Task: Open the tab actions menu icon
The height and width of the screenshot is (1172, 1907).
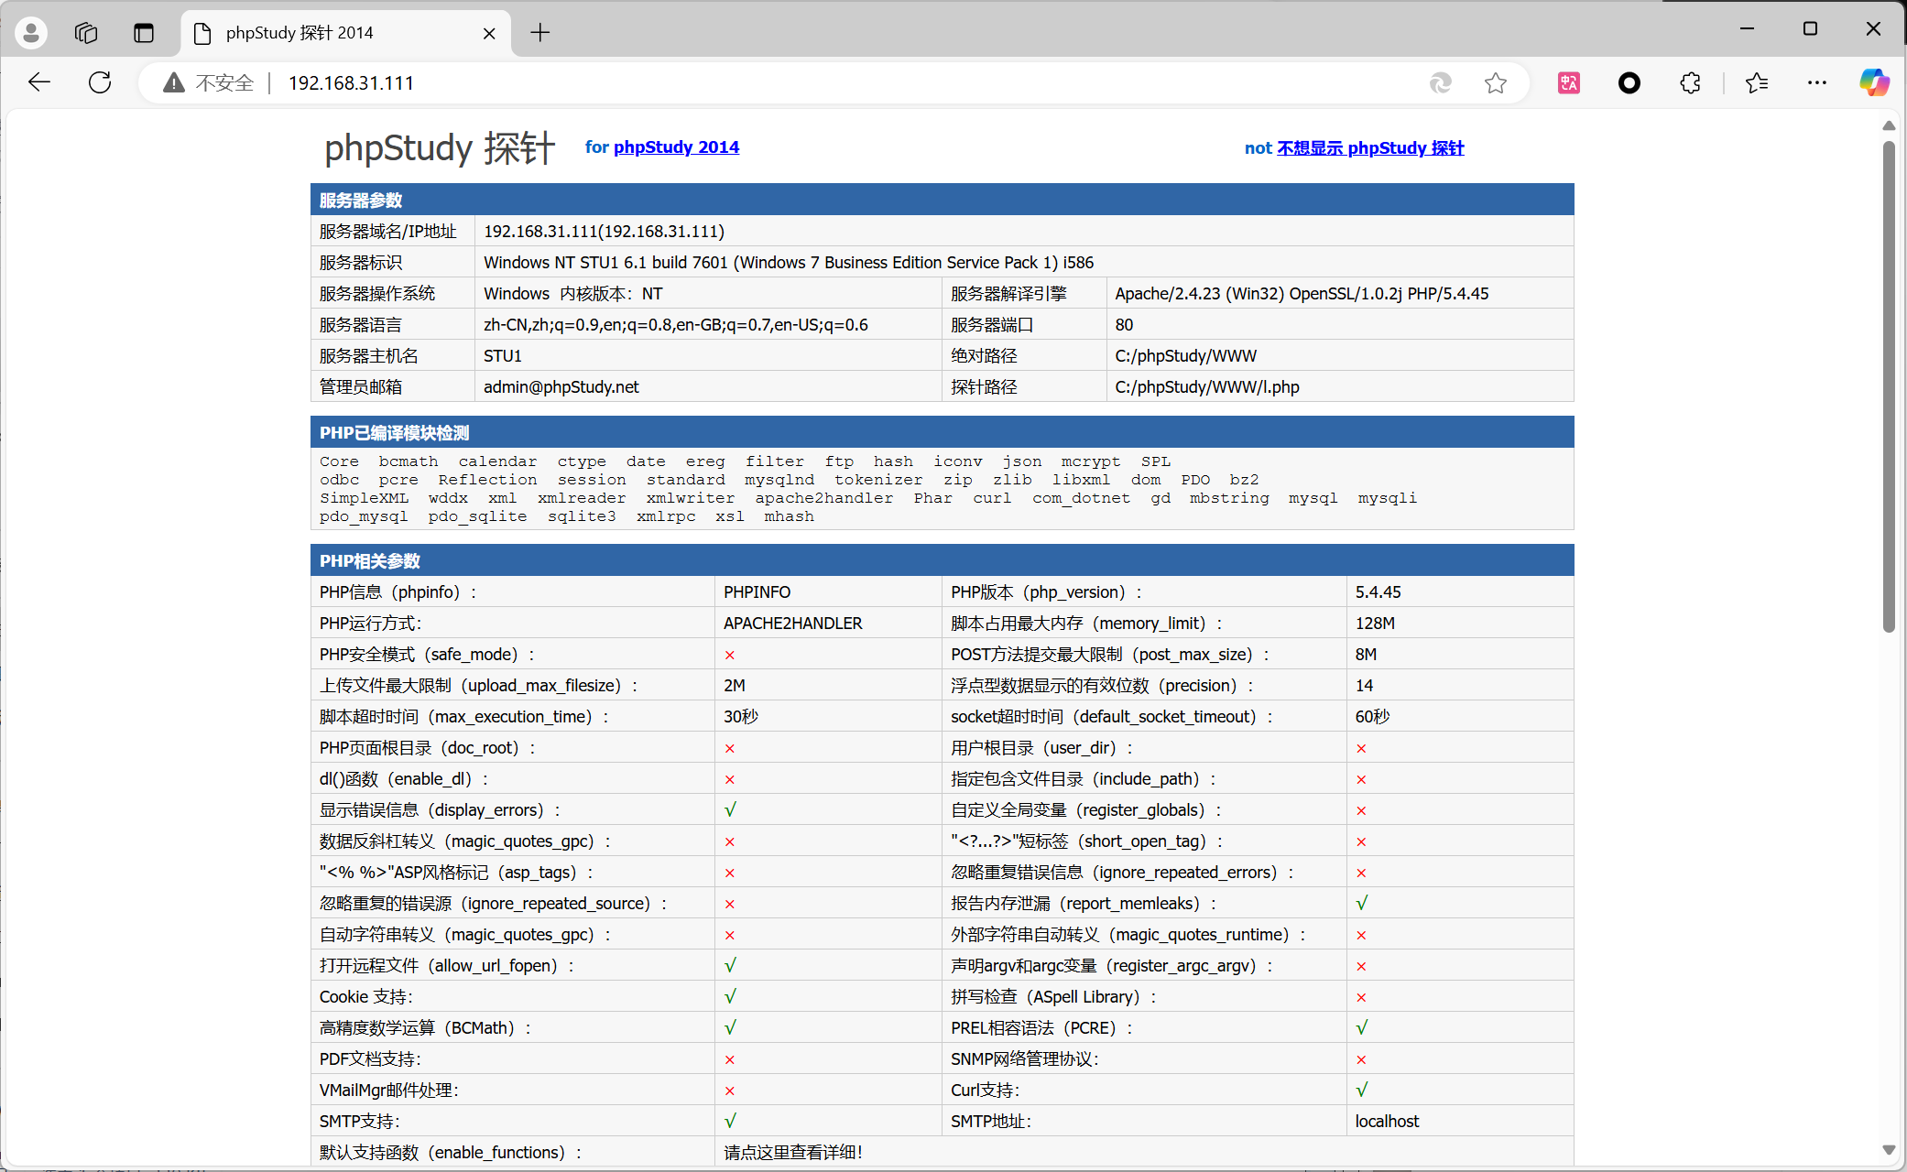Action: coord(144,33)
